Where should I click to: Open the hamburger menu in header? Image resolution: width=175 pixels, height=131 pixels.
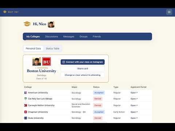169,12
